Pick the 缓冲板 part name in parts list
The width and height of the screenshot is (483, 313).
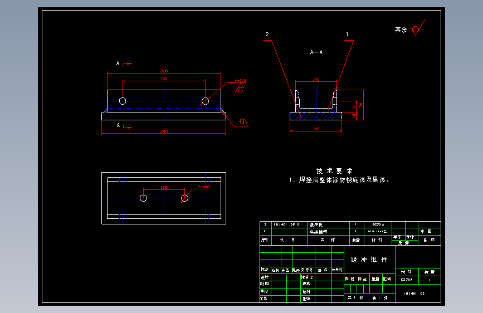point(316,224)
